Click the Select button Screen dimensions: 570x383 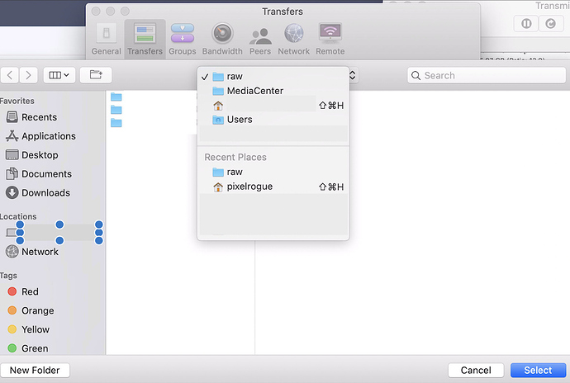(x=538, y=371)
